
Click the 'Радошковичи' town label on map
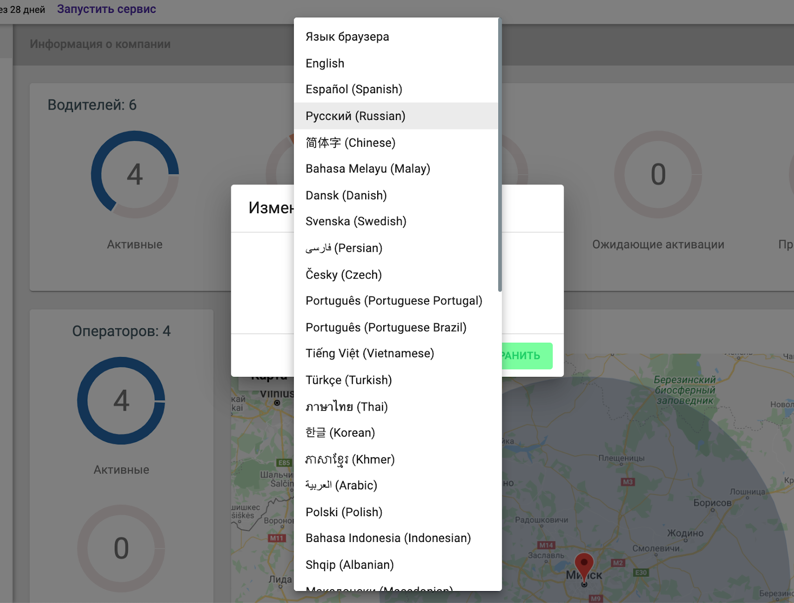tap(542, 520)
